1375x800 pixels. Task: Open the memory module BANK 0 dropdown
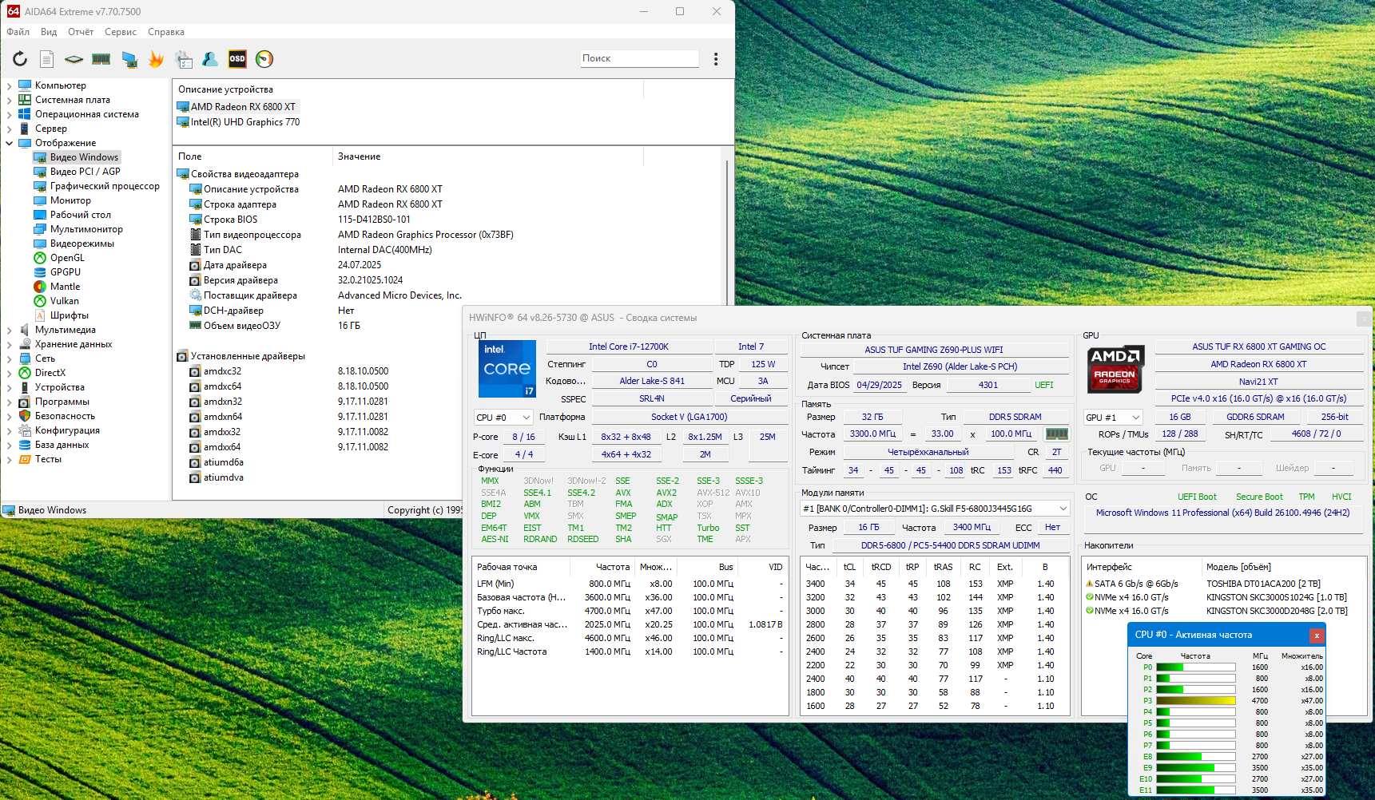tap(935, 509)
